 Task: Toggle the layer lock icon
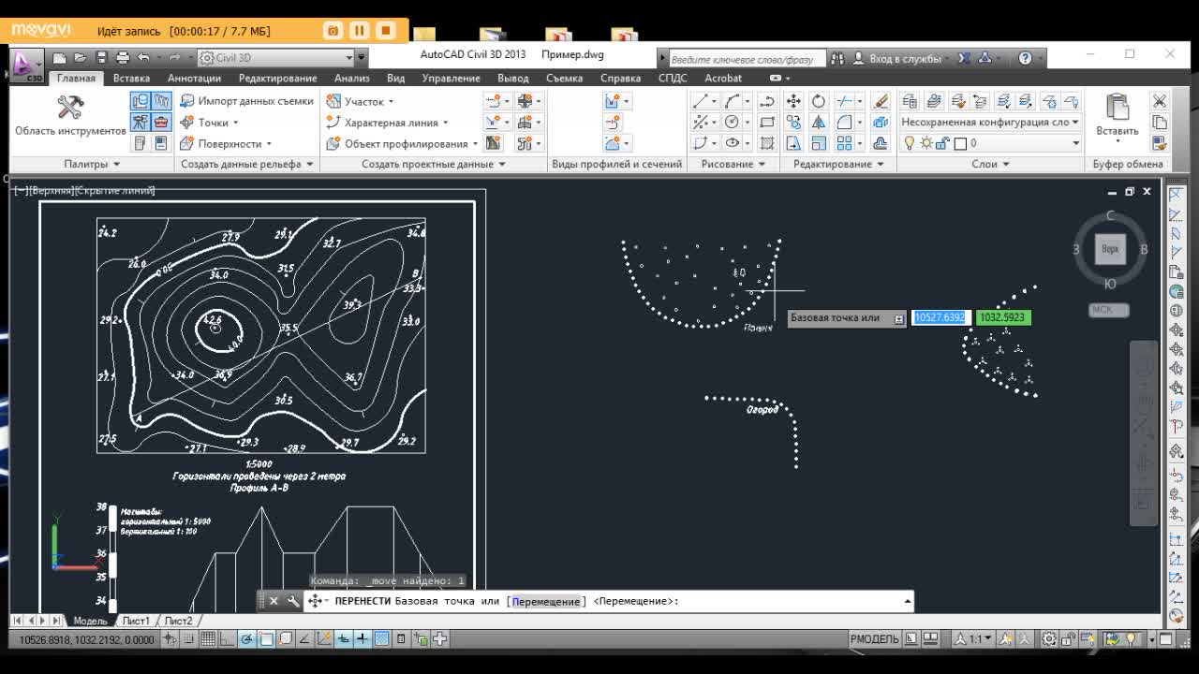coord(943,143)
